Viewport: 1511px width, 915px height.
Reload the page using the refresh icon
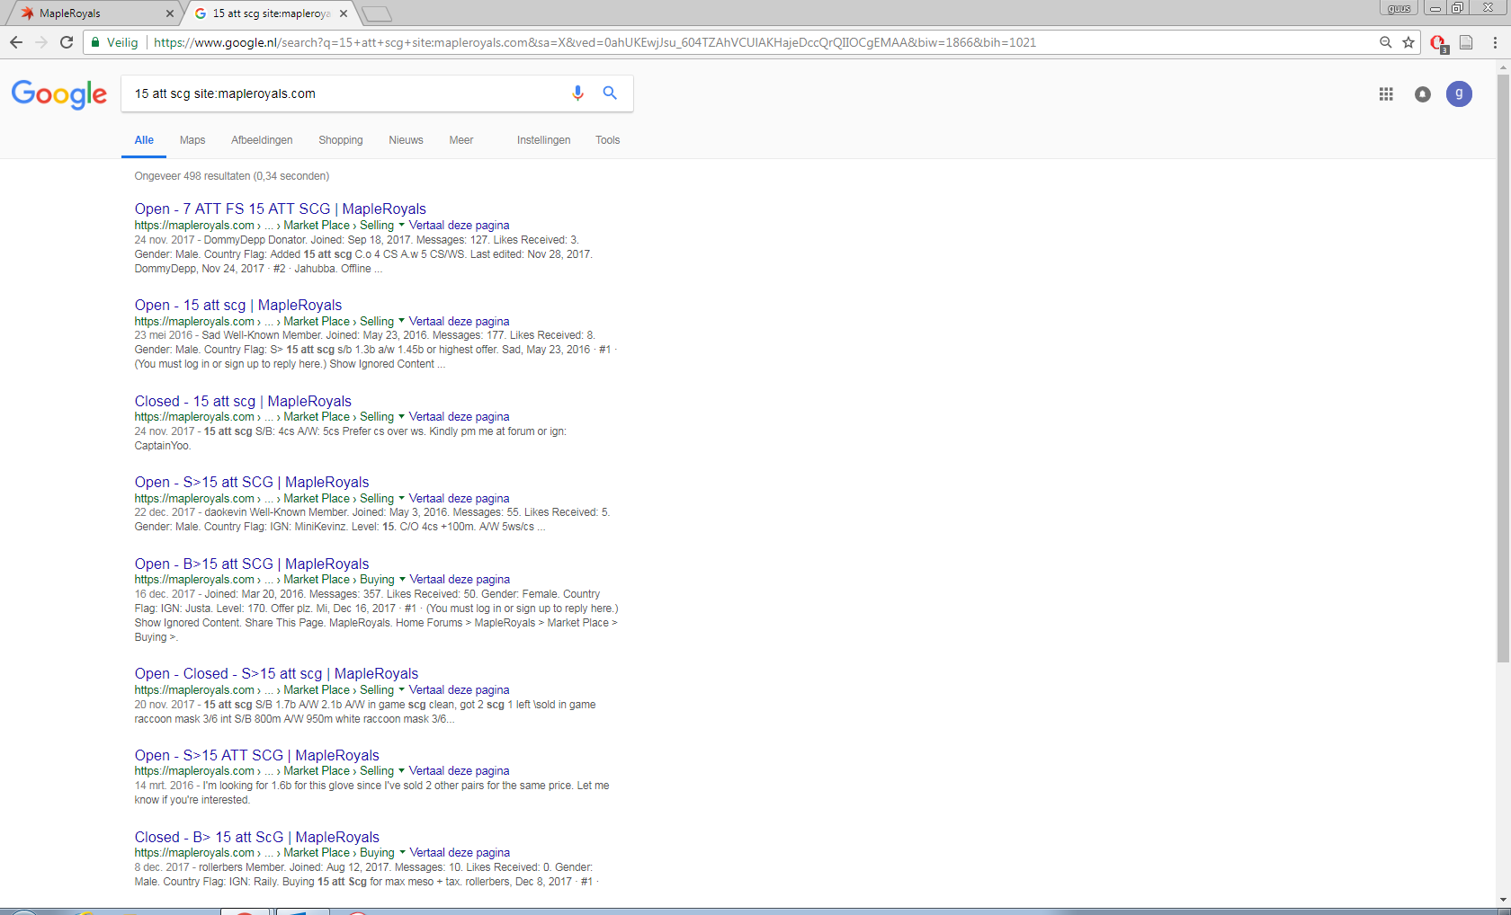coord(67,42)
